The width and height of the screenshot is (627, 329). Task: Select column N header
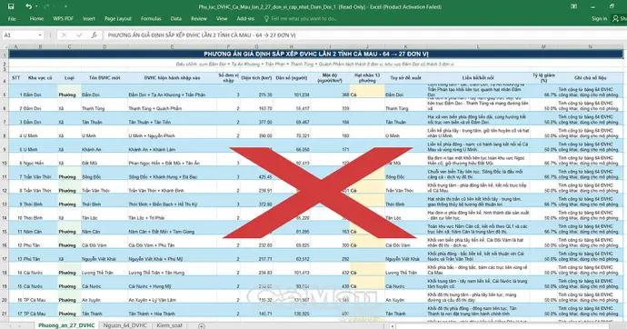591,46
